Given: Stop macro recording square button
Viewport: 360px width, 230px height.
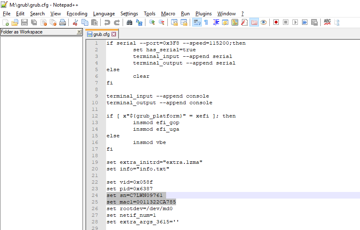Looking at the screenshot, I should (x=285, y=22).
